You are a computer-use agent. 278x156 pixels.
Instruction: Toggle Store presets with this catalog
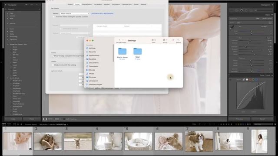(x=53, y=65)
